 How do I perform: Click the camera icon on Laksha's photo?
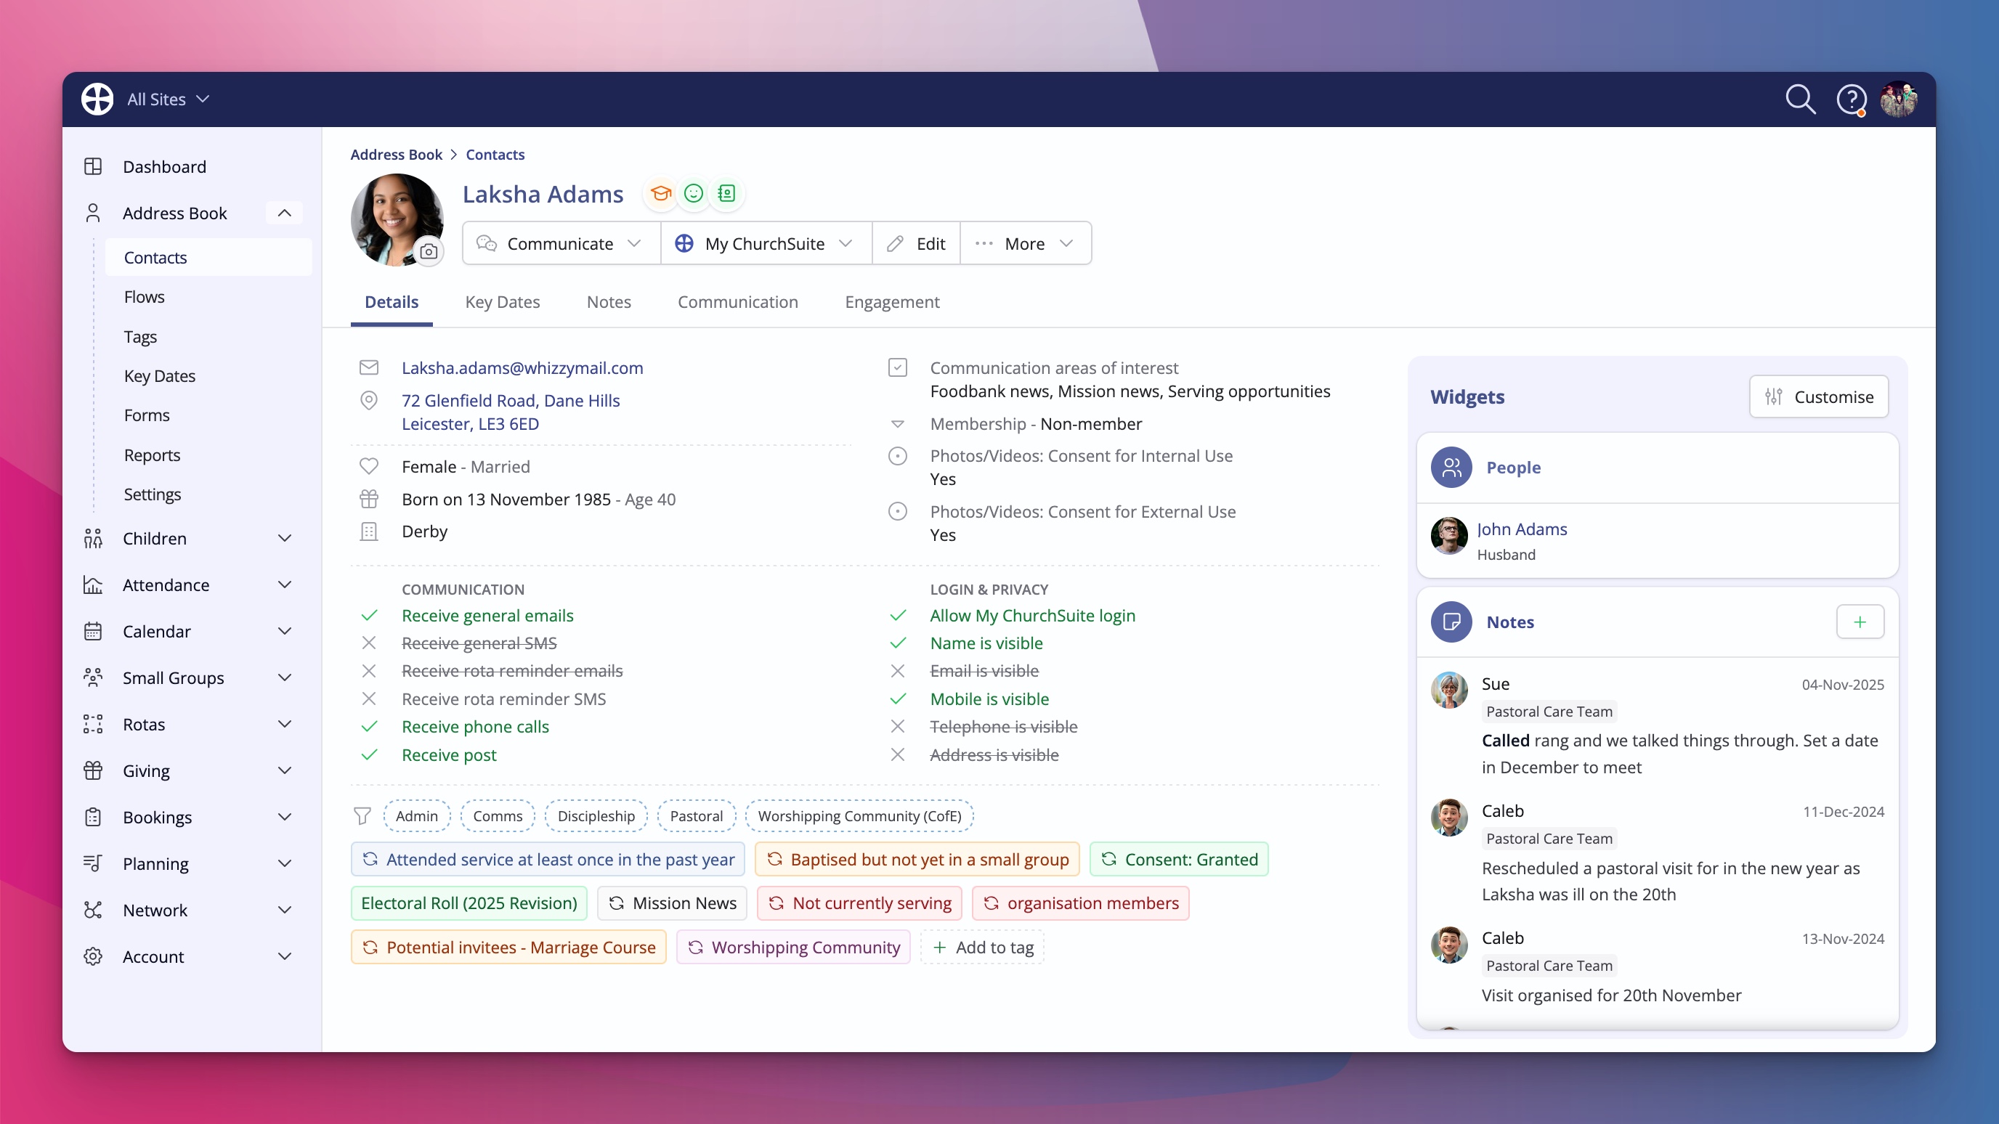point(429,251)
